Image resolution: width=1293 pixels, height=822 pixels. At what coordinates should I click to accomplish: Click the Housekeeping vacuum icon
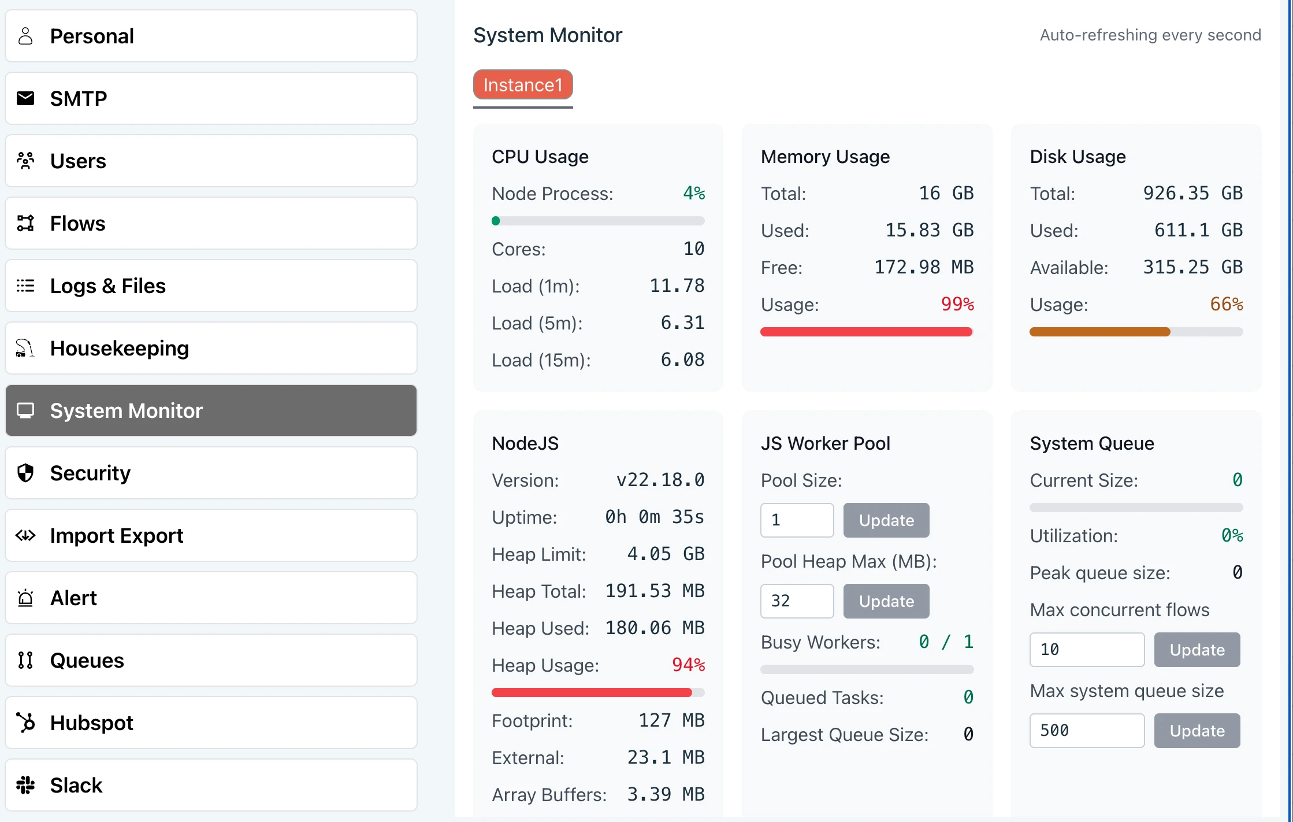25,348
